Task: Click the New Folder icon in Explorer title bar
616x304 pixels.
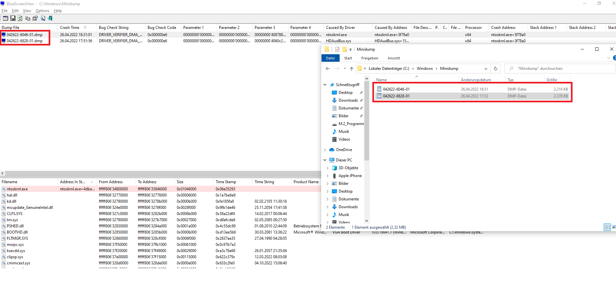Action: [x=344, y=49]
